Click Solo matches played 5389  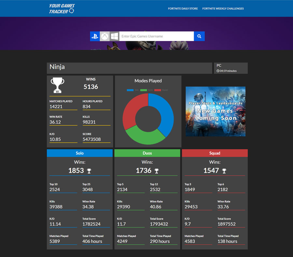(55, 241)
